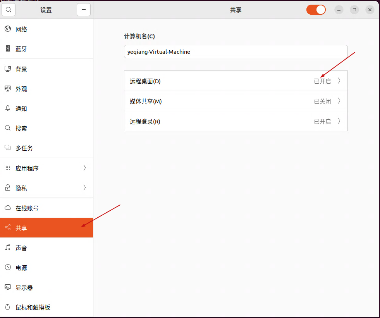Image resolution: width=380 pixels, height=318 pixels.
Task: Go to 电源 settings
Action: coord(46,268)
